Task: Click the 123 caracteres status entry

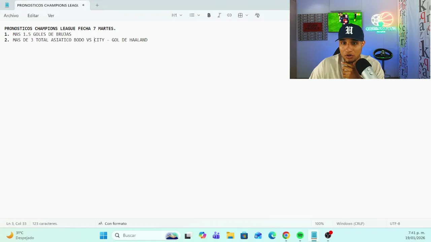Action: (45, 224)
